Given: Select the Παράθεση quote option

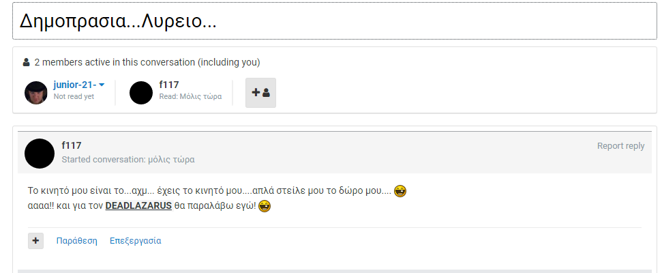Looking at the screenshot, I should [x=77, y=241].
